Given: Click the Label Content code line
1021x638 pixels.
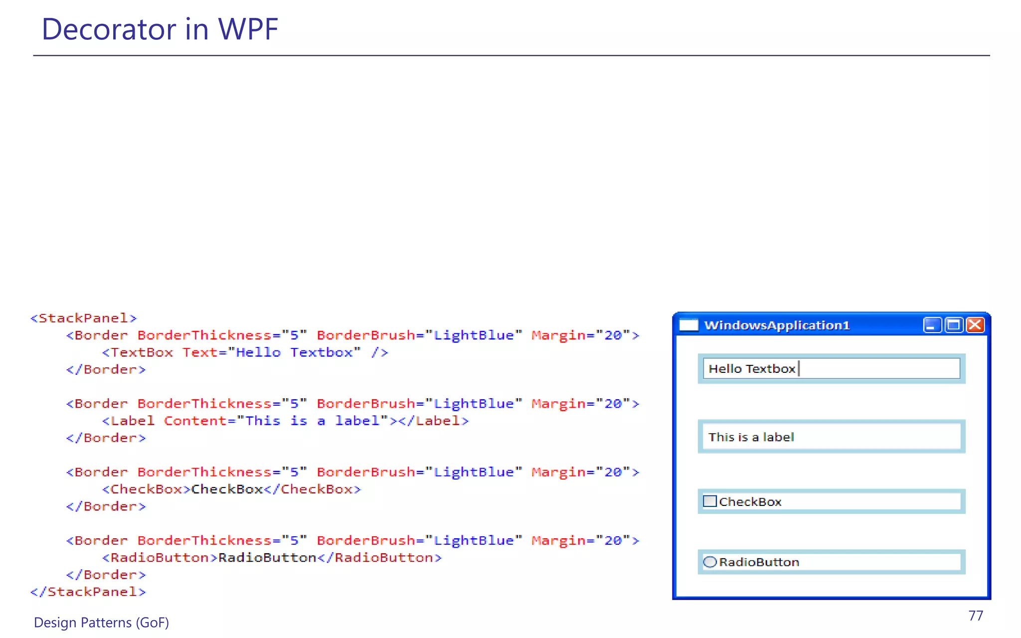Looking at the screenshot, I should [x=285, y=421].
